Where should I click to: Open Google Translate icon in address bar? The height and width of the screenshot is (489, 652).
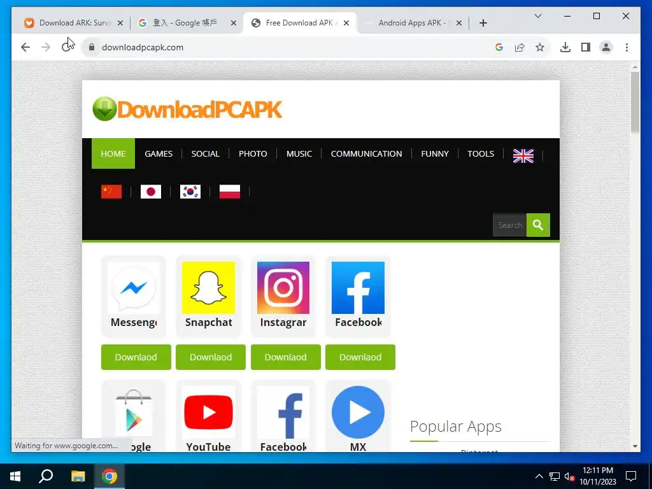pyautogui.click(x=499, y=47)
